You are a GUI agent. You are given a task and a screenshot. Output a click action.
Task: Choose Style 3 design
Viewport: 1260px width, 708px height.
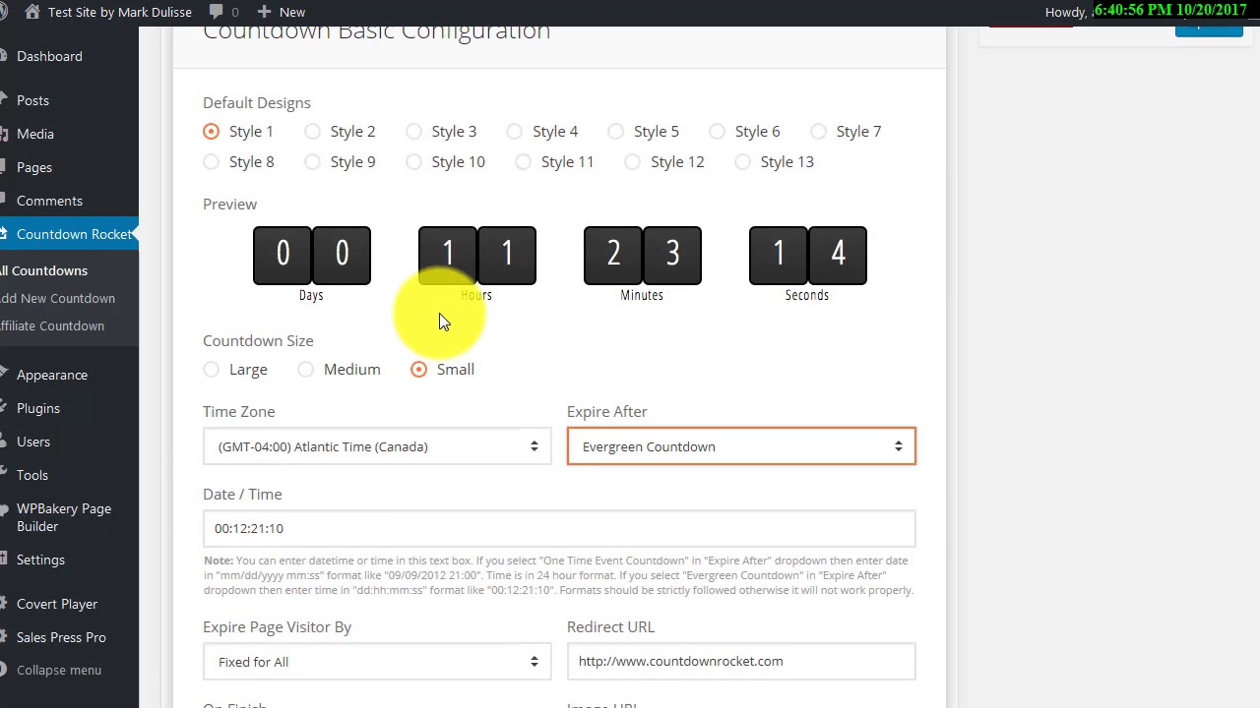(x=413, y=131)
